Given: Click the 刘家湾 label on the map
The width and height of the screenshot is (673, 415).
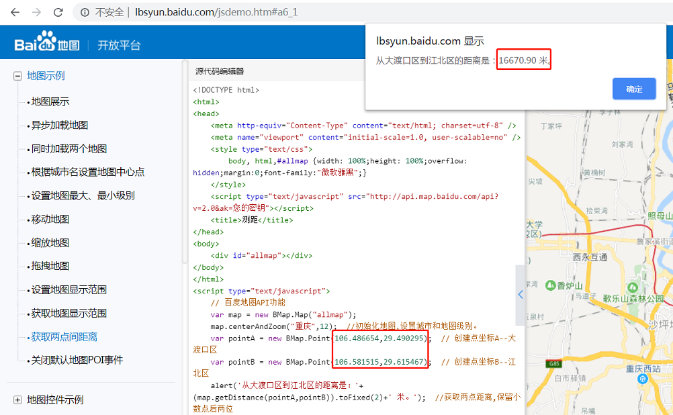Looking at the screenshot, I should point(623,144).
